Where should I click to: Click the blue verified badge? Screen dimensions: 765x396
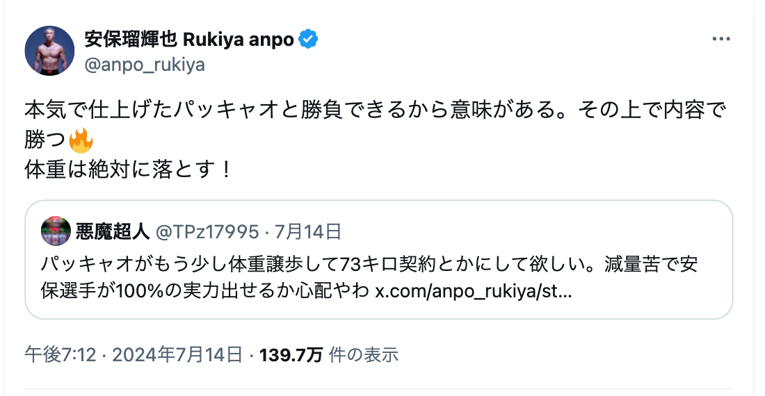308,39
